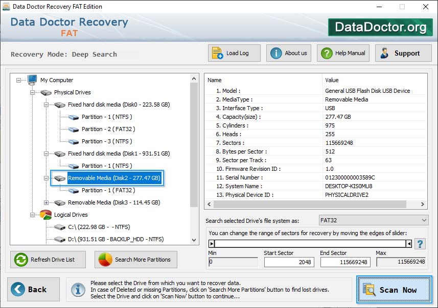Click the Max sector field
438x308 pixels.
pyautogui.click(x=401, y=262)
